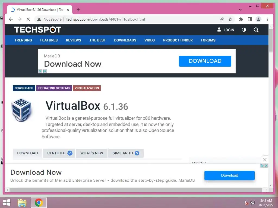
Task: Open the Chrome profile avatar
Action: [258, 19]
